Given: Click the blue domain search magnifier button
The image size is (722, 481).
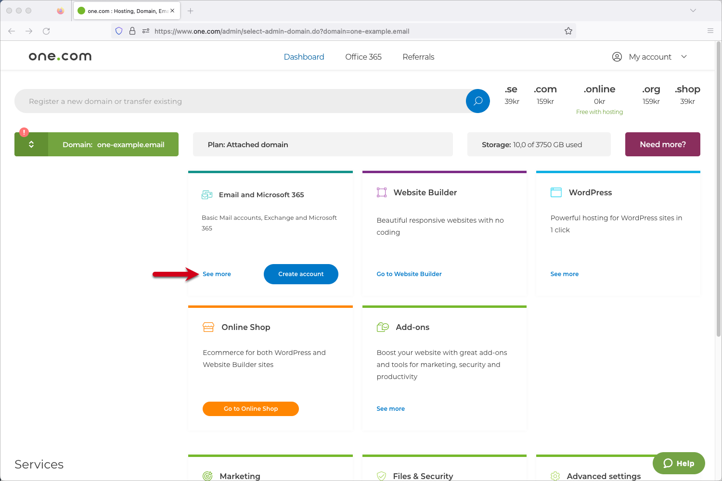Looking at the screenshot, I should pyautogui.click(x=478, y=101).
